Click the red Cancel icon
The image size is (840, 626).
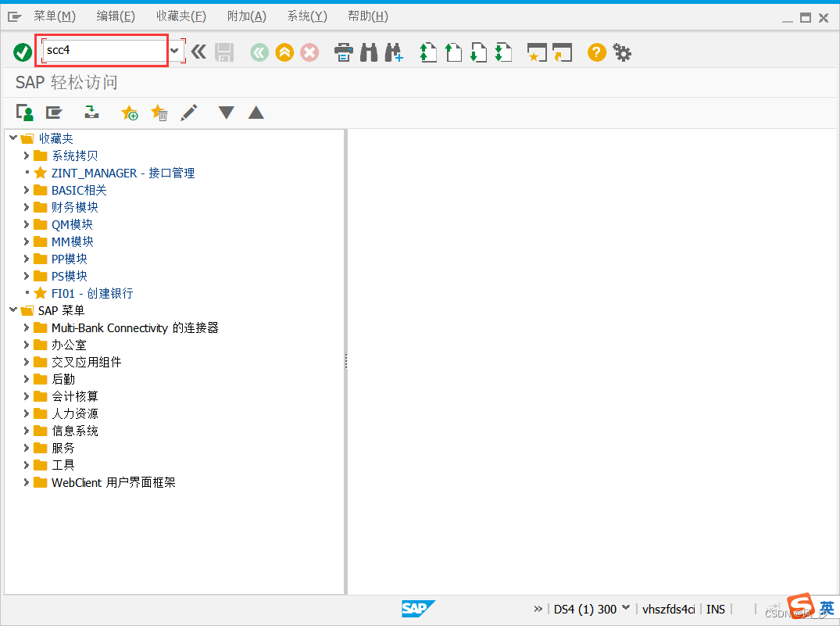[x=309, y=52]
